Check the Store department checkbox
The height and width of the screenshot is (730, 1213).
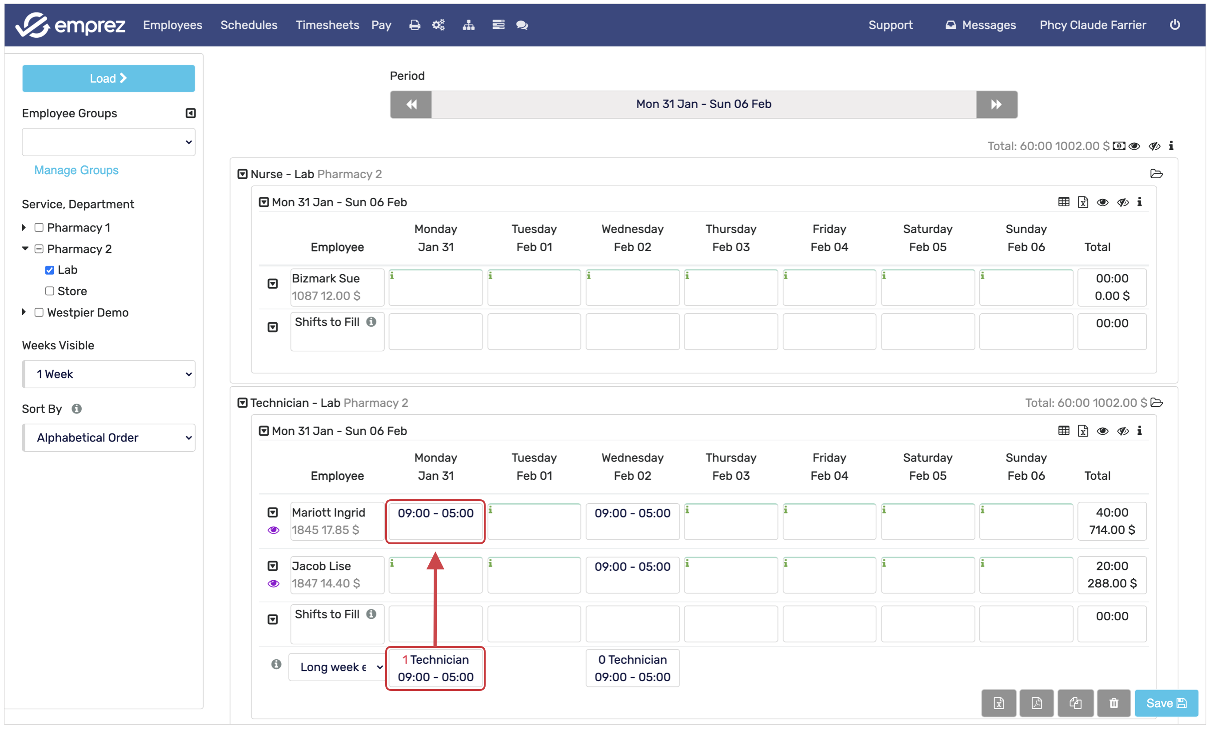point(50,291)
